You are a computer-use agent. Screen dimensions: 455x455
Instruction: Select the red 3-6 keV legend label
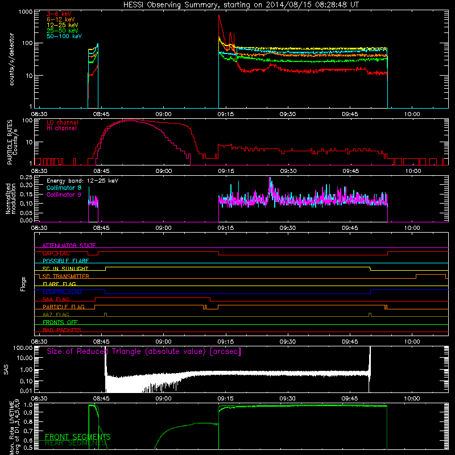(59, 14)
